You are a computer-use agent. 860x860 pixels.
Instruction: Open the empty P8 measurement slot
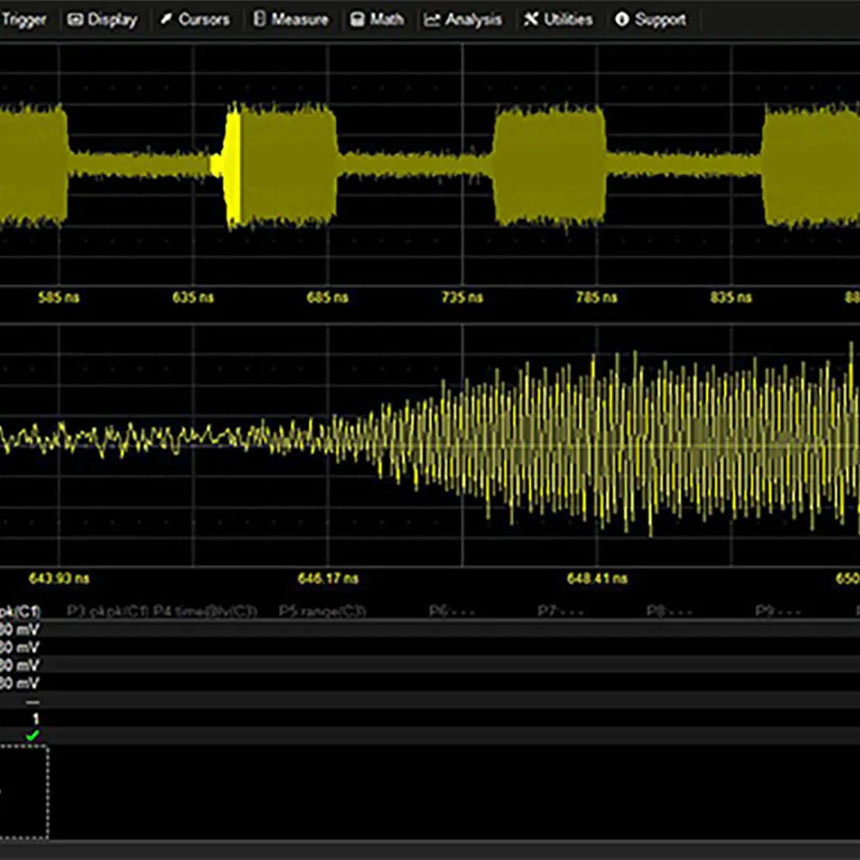668,611
